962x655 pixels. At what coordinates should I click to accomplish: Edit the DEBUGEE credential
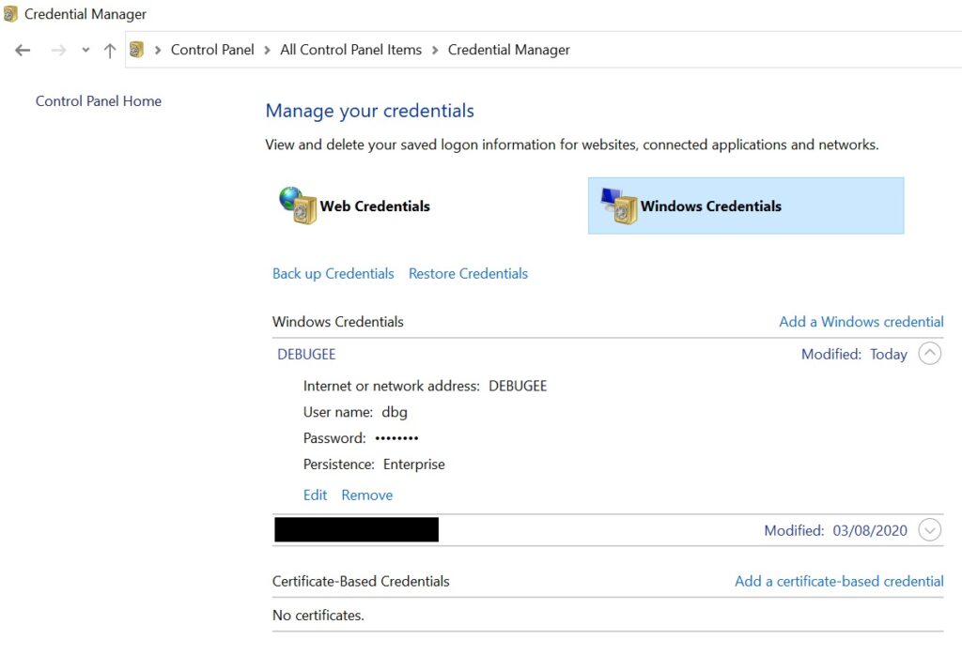(315, 495)
